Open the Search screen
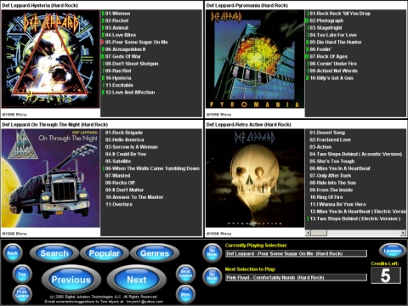Viewport: 408px width, 306px height. [x=54, y=253]
